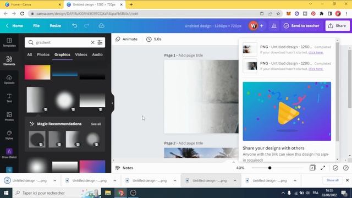Select the Graphics tab
Viewport: 352px width, 198px height.
point(62,54)
